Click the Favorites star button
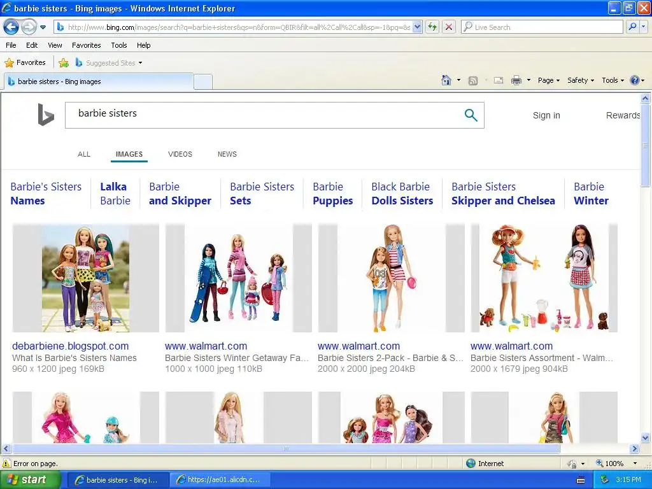Screen dimensions: 652x489 tap(25, 63)
